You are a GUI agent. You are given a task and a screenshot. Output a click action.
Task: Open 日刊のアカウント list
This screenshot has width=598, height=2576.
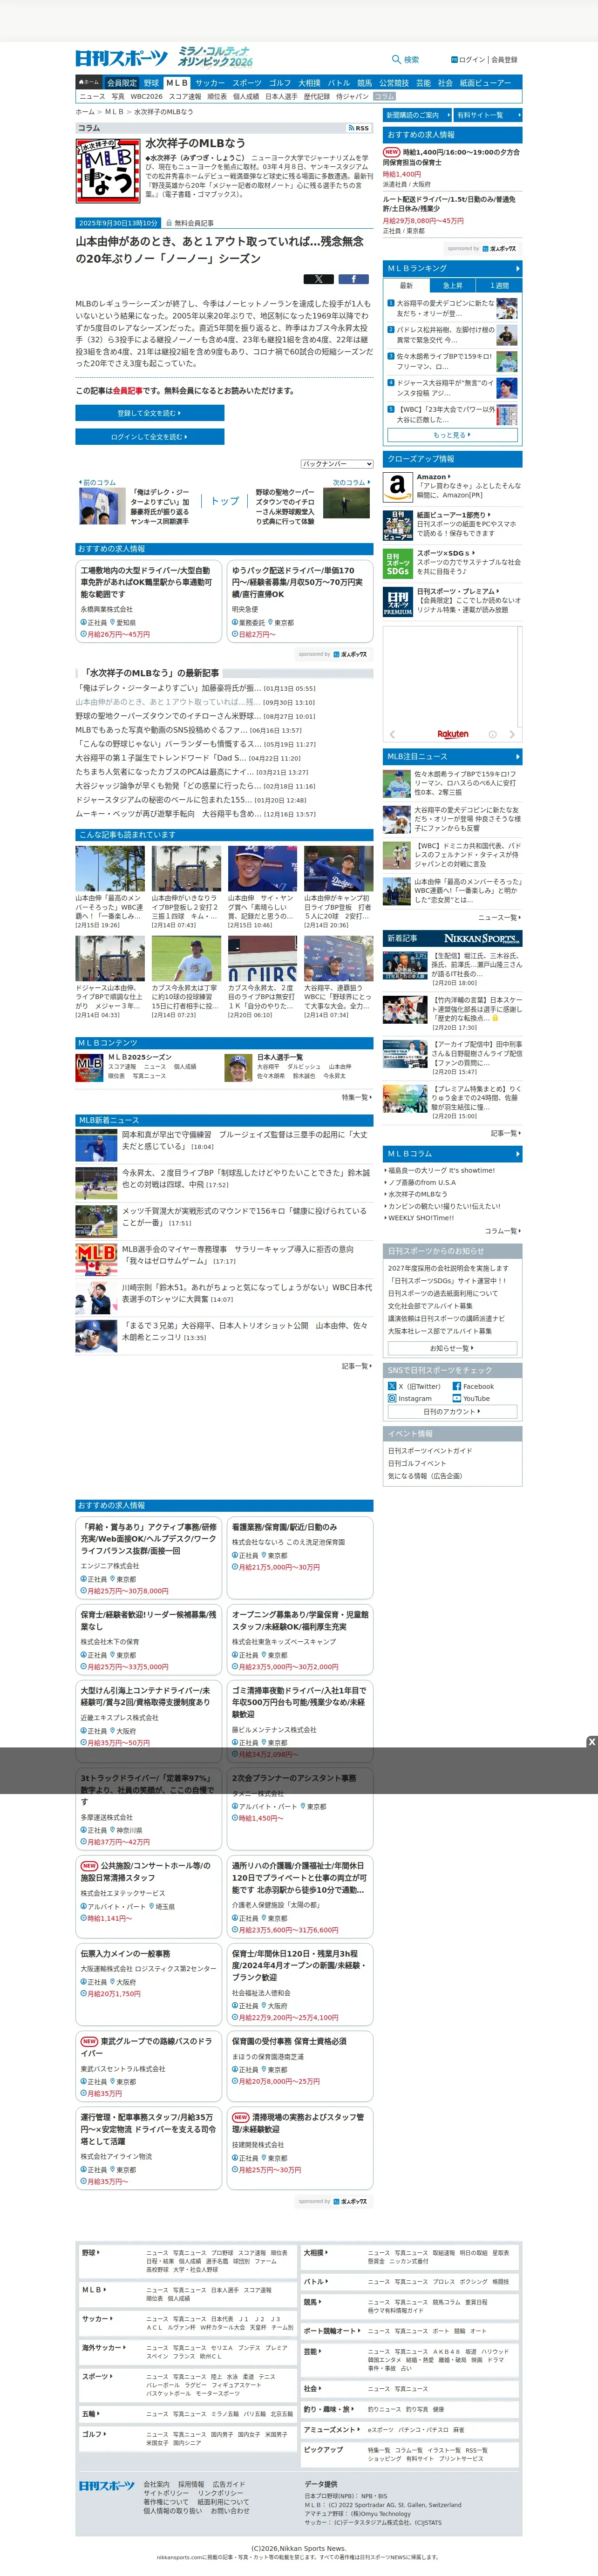452,1411
